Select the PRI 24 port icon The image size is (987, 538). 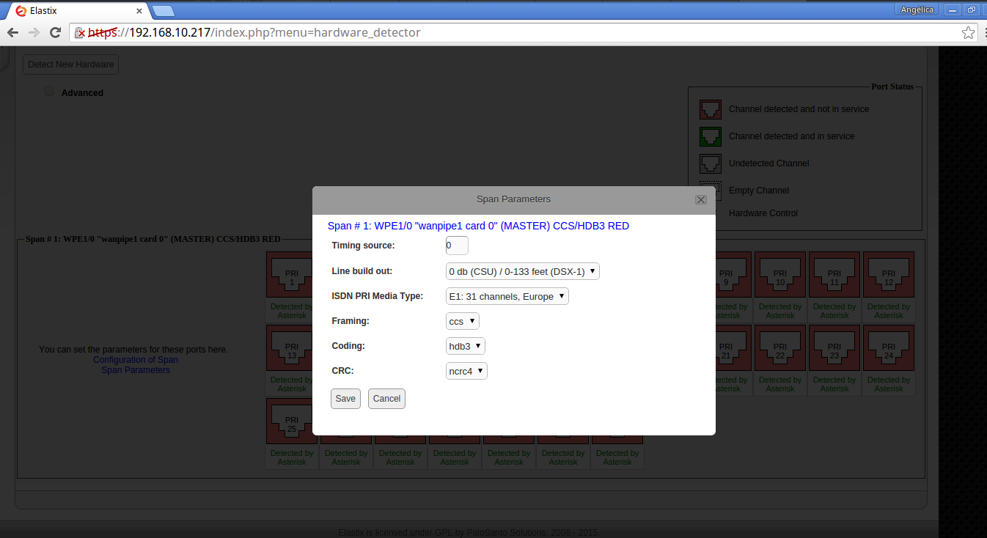tap(888, 350)
